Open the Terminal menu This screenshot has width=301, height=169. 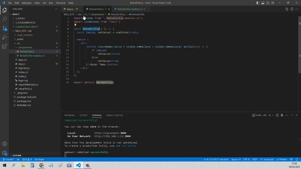61,3
